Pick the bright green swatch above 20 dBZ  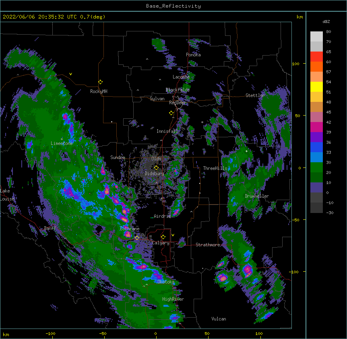point(316,167)
